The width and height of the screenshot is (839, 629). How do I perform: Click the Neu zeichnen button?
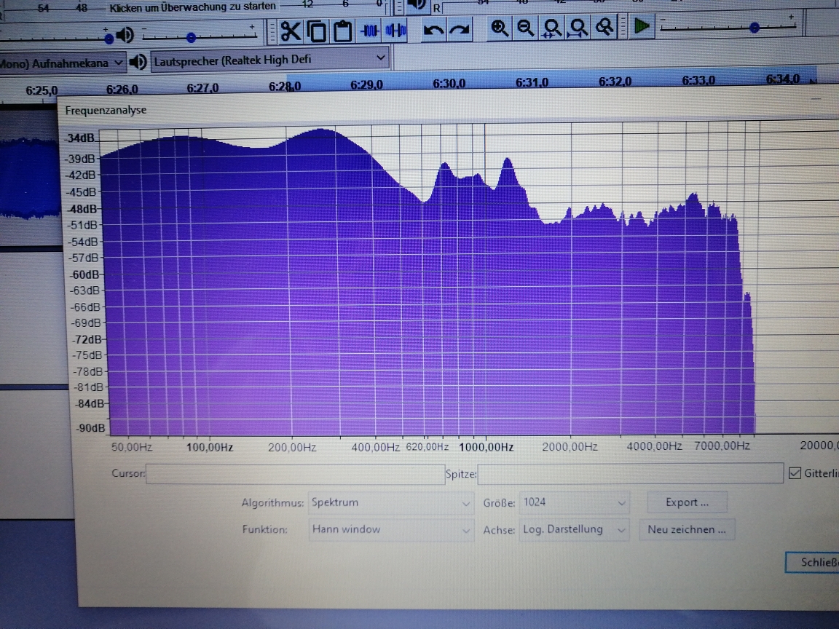[687, 529]
